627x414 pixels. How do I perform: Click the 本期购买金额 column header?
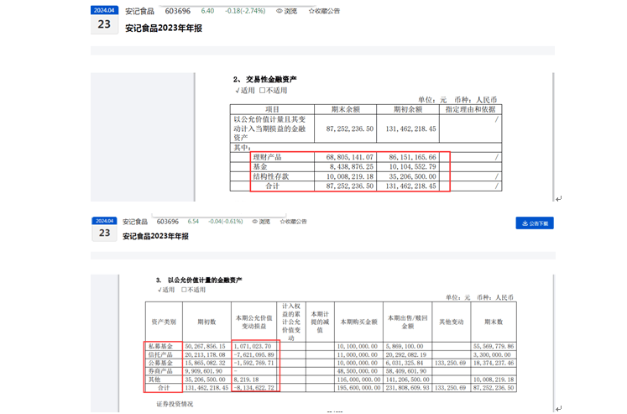pyautogui.click(x=358, y=322)
